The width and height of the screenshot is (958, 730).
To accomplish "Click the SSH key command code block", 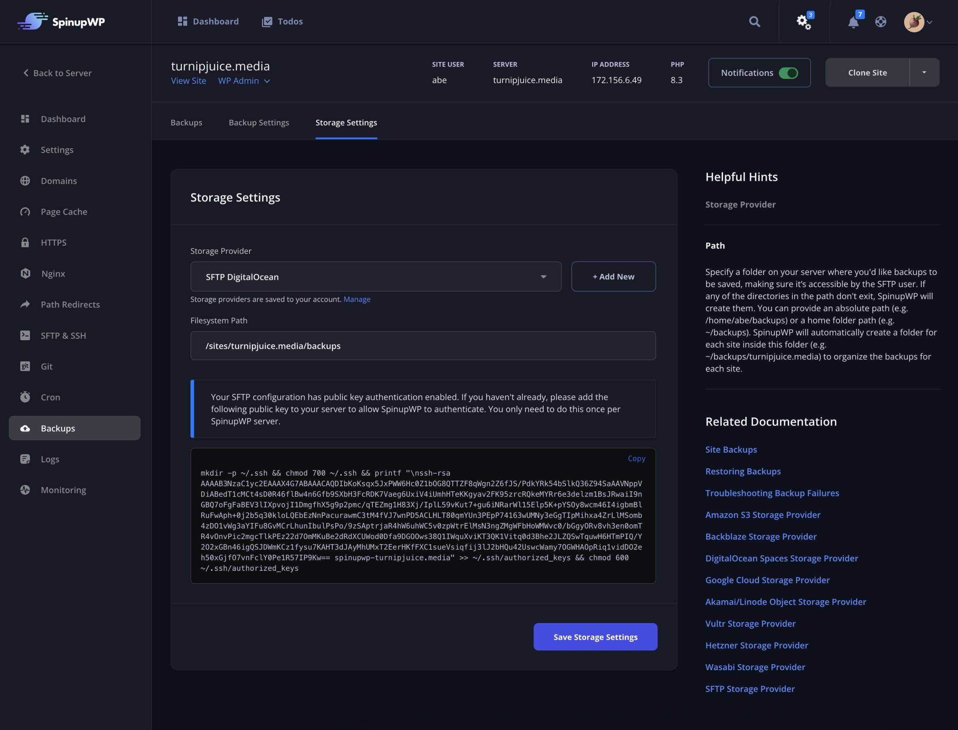I will tap(423, 516).
